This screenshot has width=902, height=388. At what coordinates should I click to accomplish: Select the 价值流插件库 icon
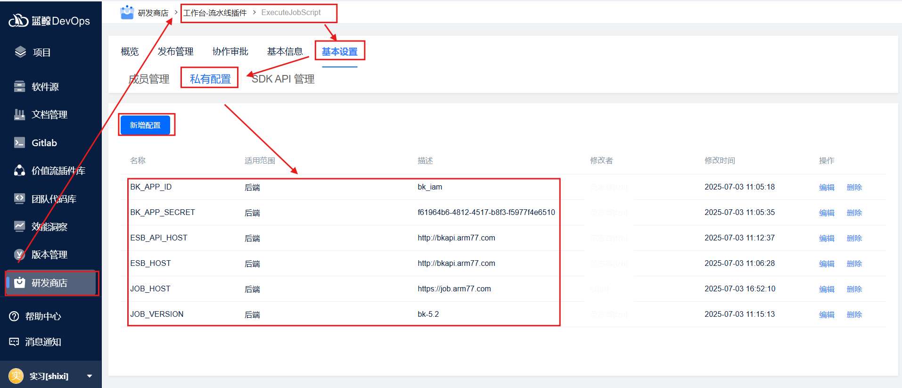point(19,171)
